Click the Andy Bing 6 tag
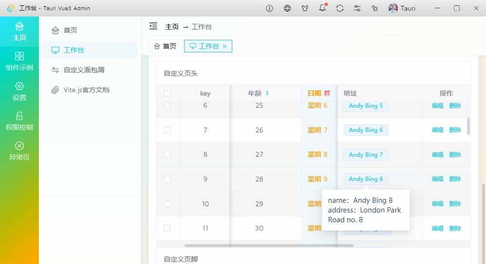The image size is (486, 264). (366, 130)
